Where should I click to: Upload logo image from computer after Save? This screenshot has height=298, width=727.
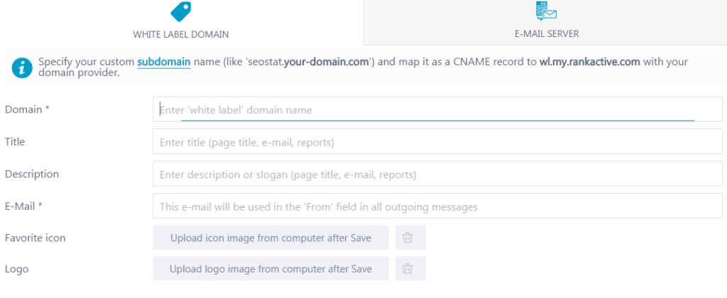270,268
